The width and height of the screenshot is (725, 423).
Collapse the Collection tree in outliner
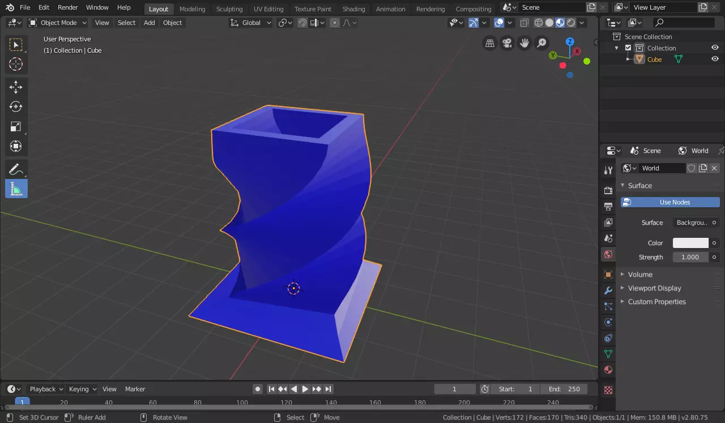point(617,48)
